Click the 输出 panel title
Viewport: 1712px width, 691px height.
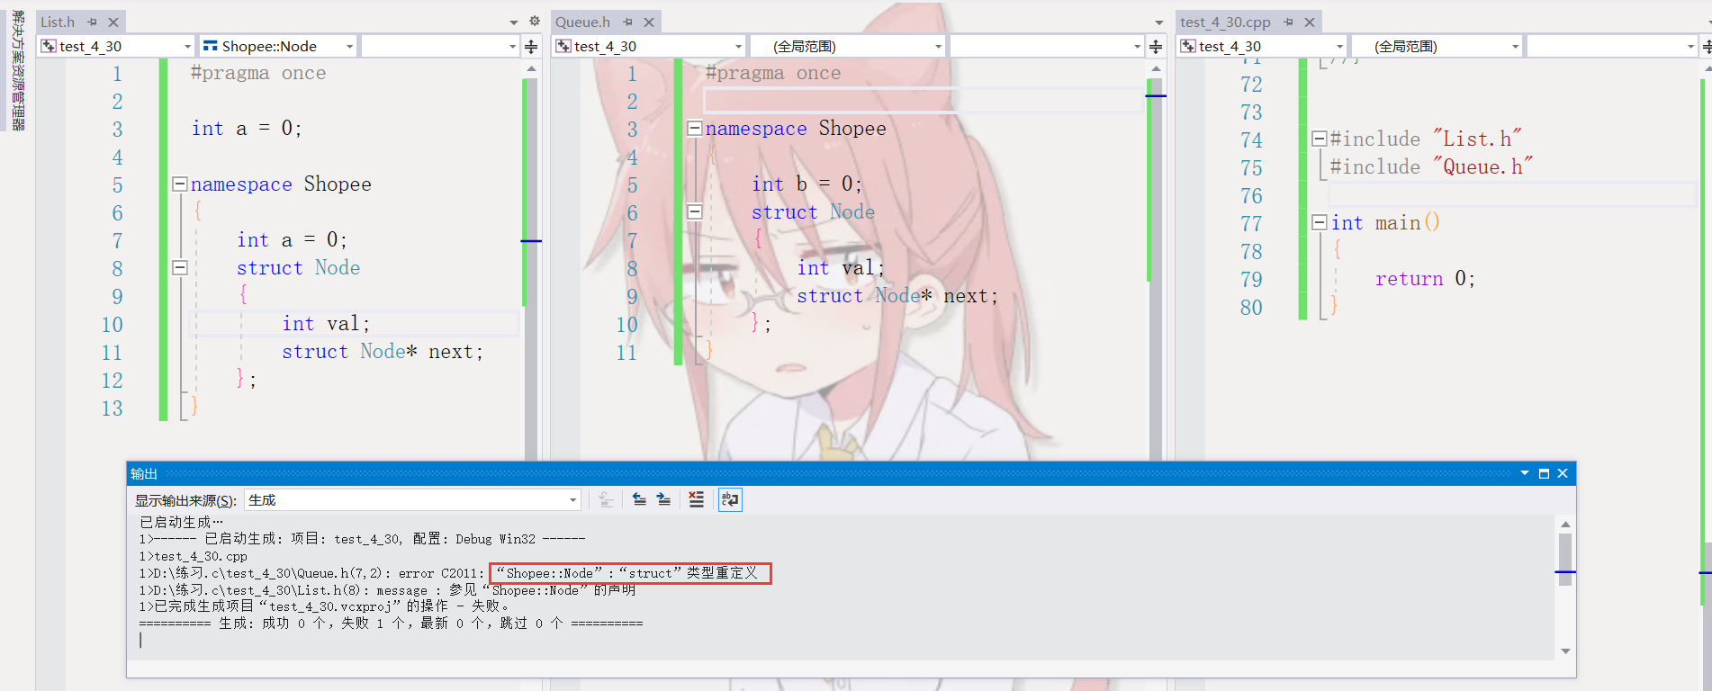point(144,473)
